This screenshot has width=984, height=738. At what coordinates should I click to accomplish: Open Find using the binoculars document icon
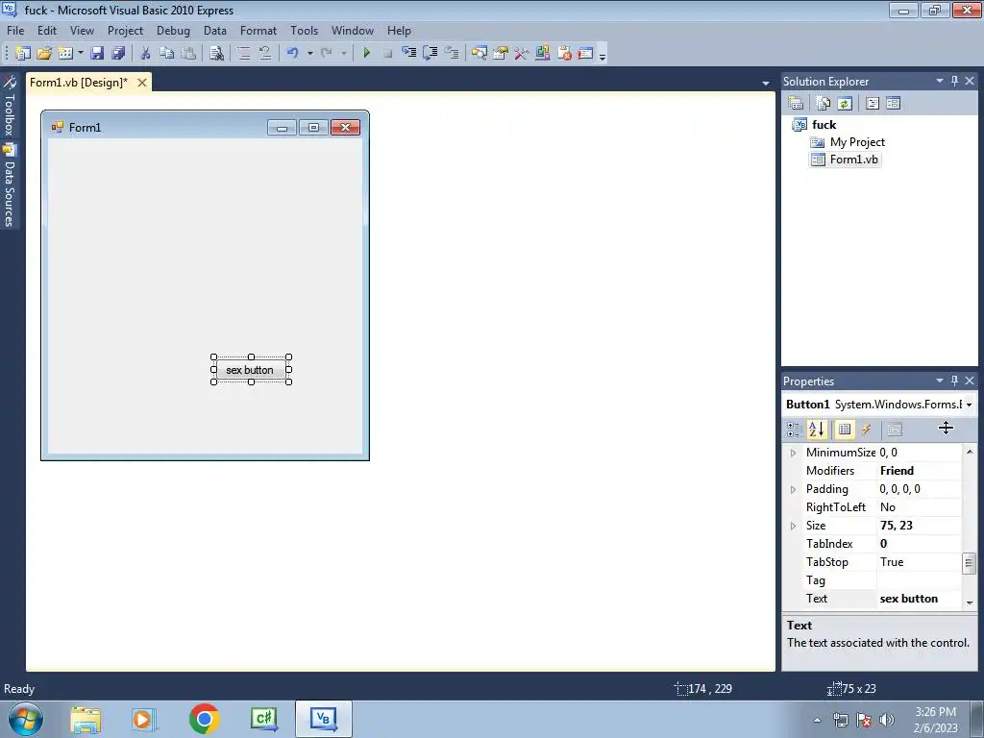pyautogui.click(x=216, y=54)
